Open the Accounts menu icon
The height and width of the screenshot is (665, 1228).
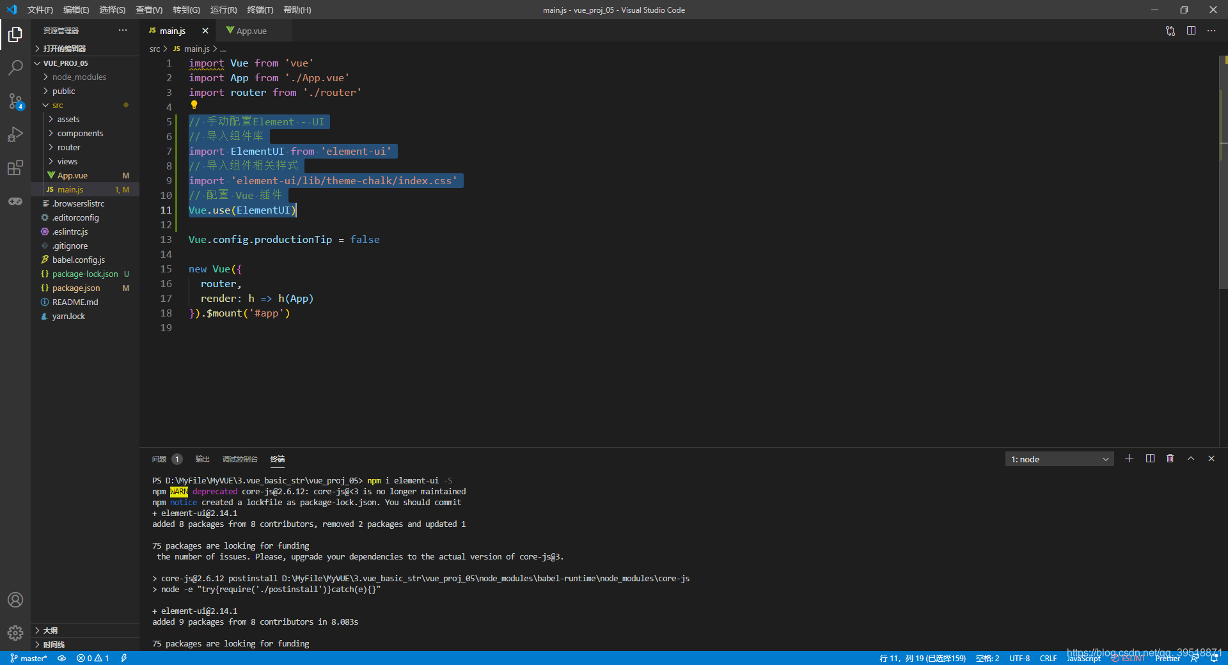15,600
